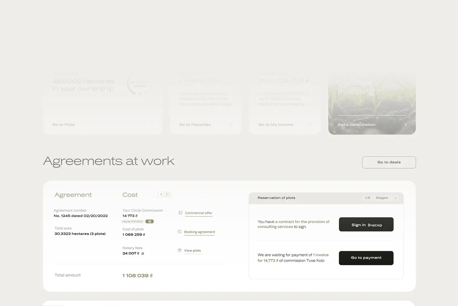Click the Booking agreement note icon
Image resolution: width=458 pixels, height=306 pixels.
click(179, 232)
